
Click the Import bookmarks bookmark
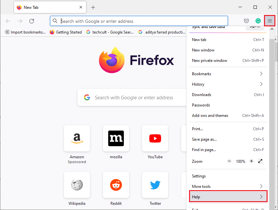tap(25, 32)
